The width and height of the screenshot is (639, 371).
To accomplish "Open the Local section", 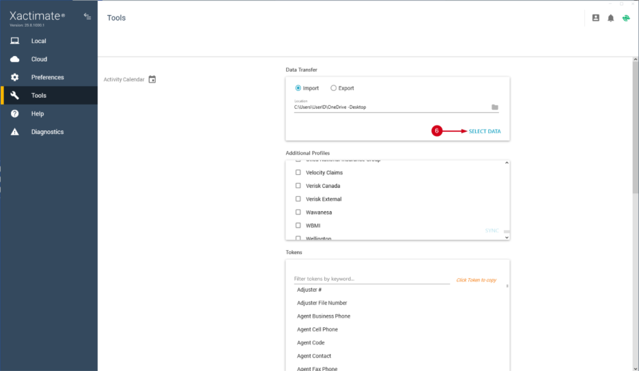I will tap(49, 41).
